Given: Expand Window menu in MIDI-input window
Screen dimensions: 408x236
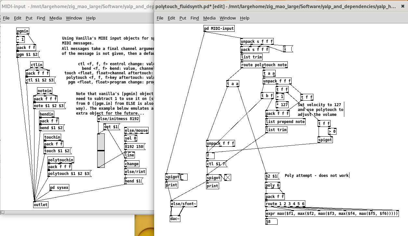Looking at the screenshot, I should tap(74, 18).
